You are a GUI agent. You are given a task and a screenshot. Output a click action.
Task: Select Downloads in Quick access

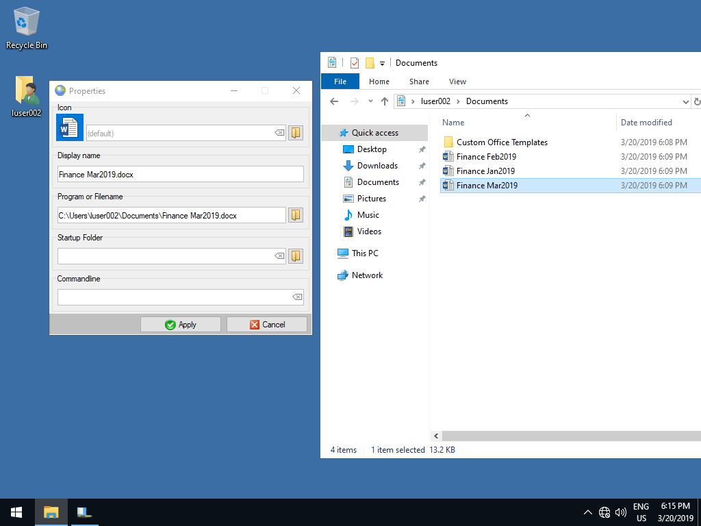[x=377, y=166]
